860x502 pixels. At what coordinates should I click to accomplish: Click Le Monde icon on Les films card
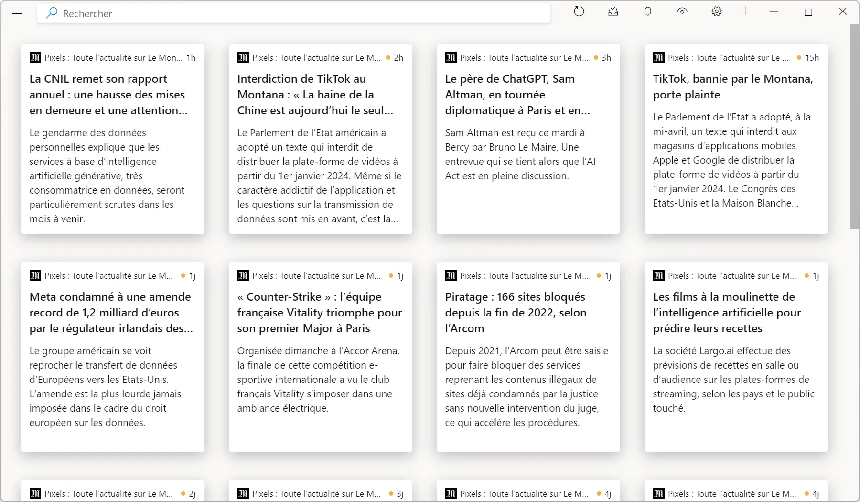pos(659,276)
